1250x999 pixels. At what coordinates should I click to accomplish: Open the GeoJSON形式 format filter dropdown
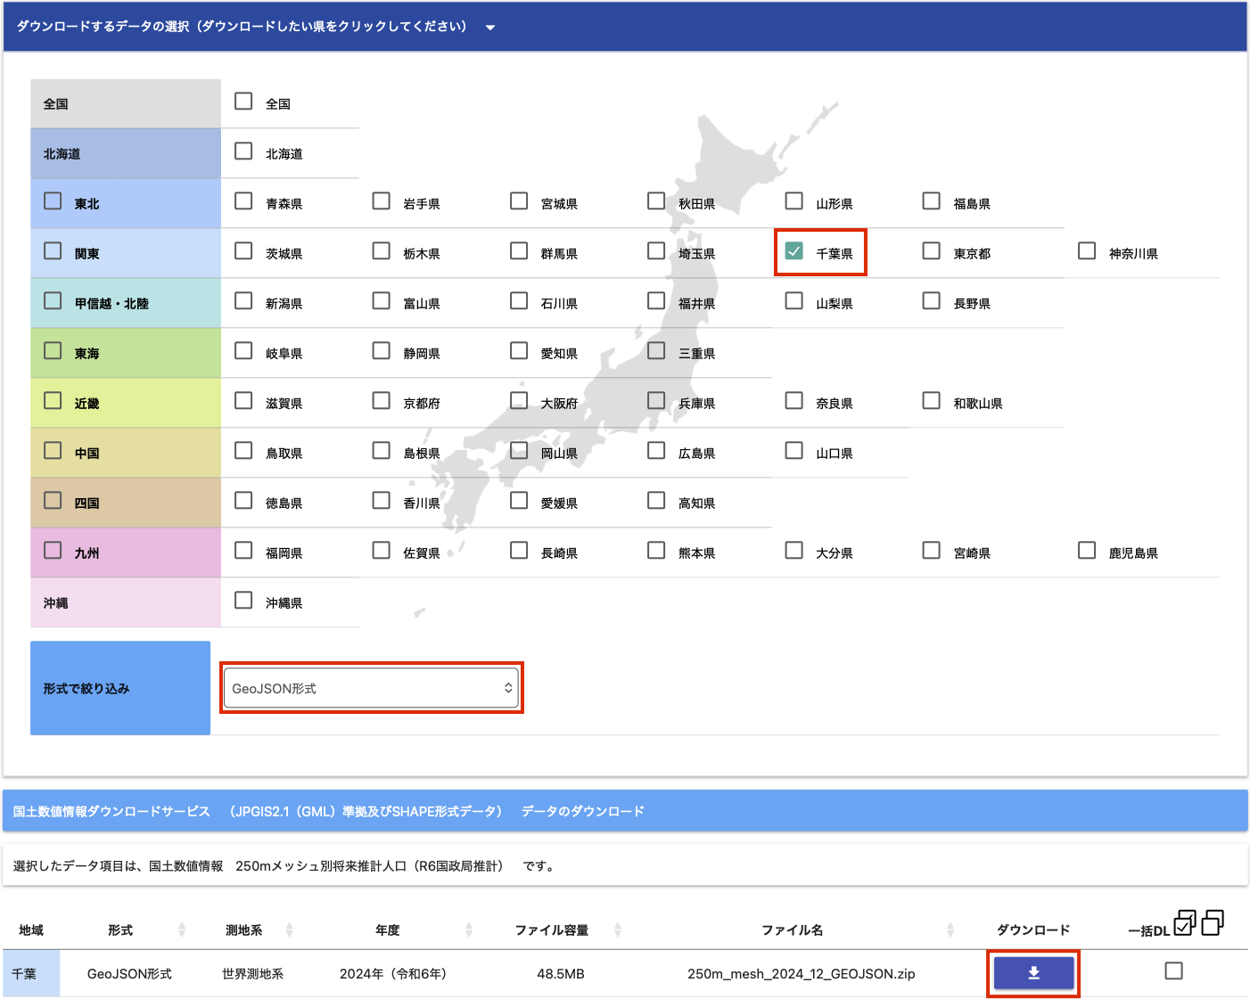(371, 688)
